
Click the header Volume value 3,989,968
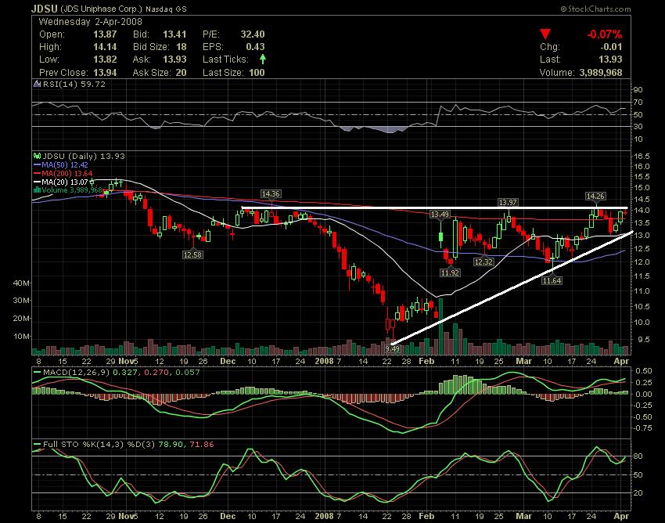coord(601,73)
